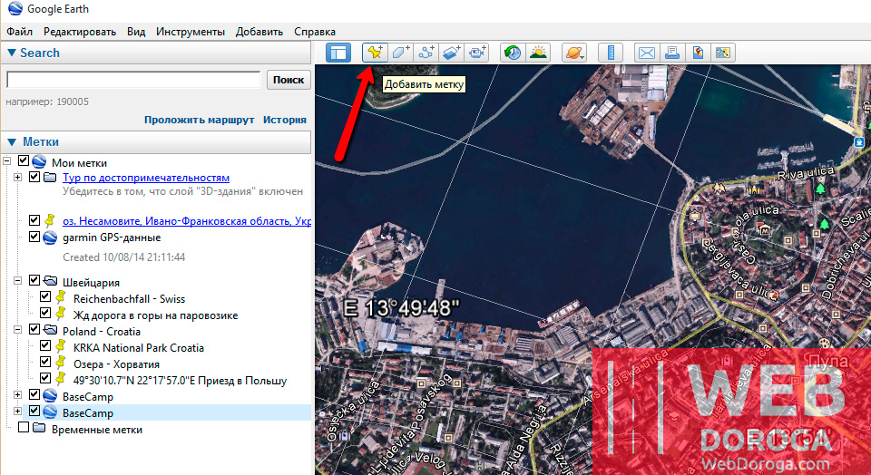Open the Добавить menu
The width and height of the screenshot is (871, 475).
tap(259, 32)
